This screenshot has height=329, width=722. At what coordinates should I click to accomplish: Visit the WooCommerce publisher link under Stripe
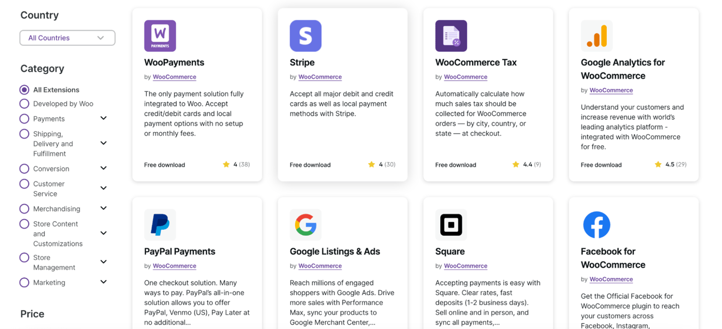click(320, 77)
